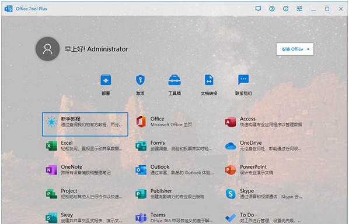Open the Excel link text

(x=67, y=143)
